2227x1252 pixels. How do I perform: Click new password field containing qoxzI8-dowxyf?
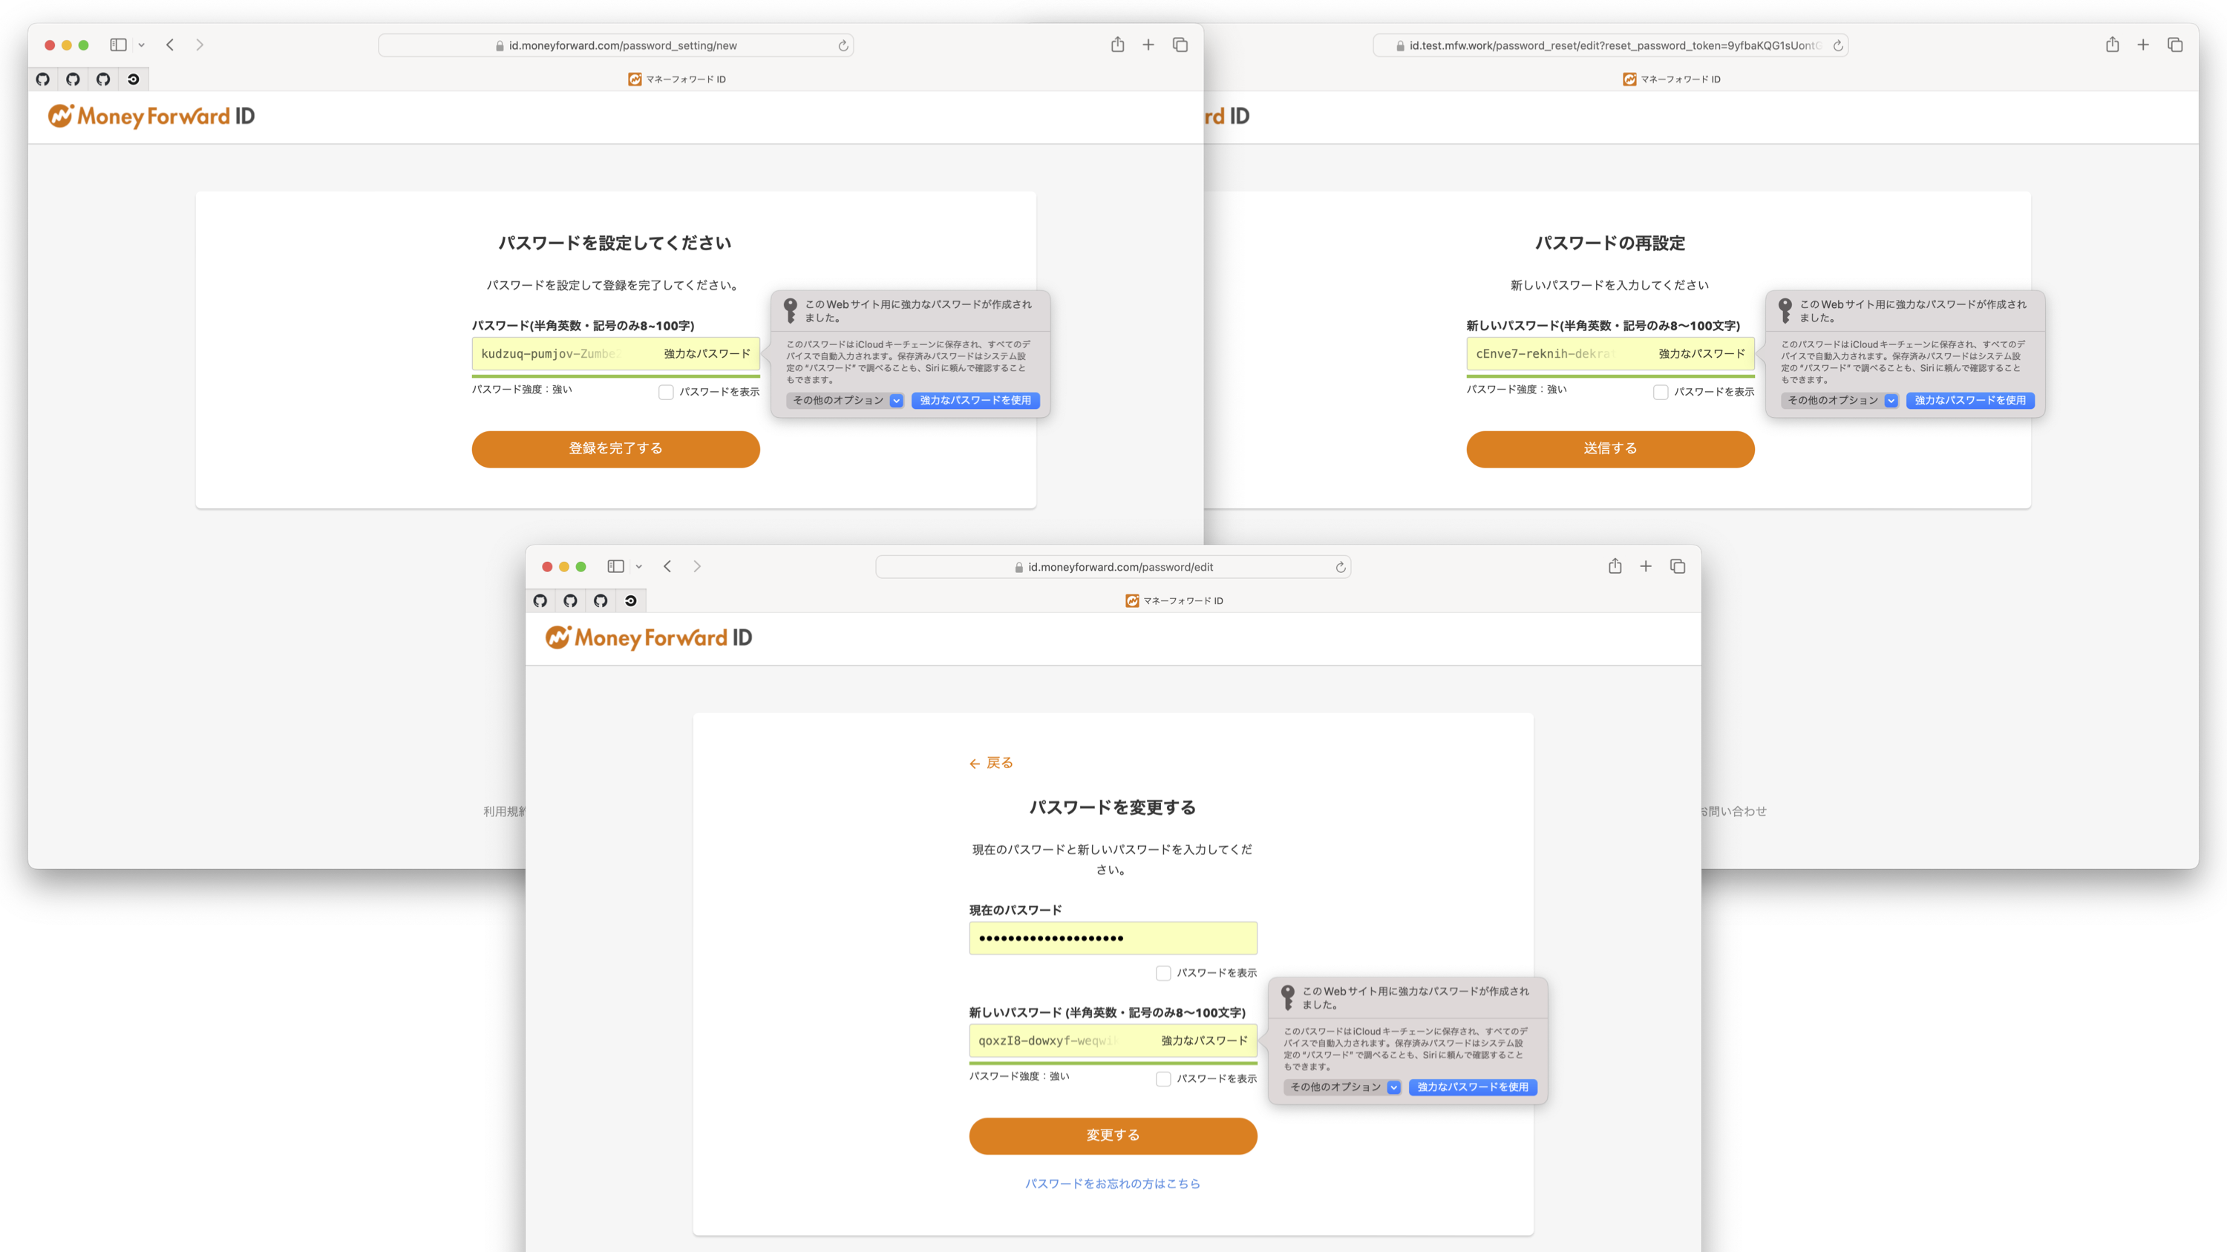point(1113,1041)
